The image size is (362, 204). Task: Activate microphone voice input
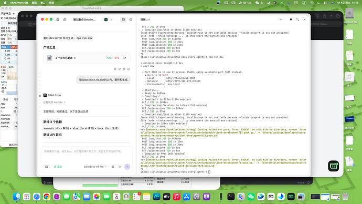click(x=113, y=167)
